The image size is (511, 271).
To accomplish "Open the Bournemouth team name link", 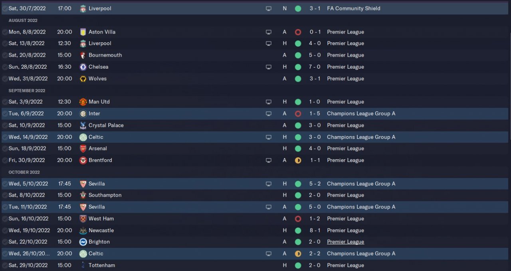I will click(105, 55).
